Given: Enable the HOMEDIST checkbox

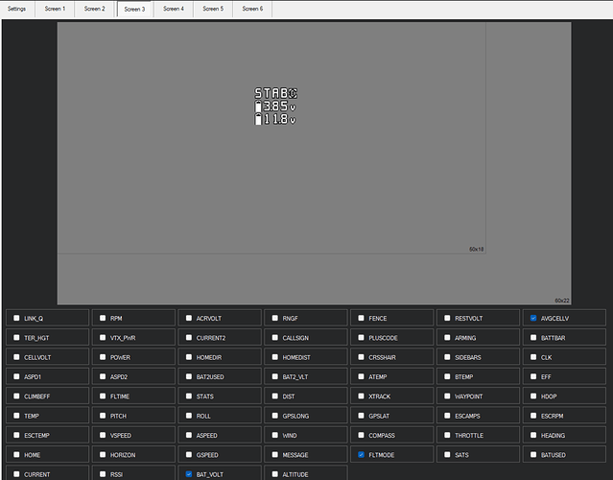Looking at the screenshot, I should click(x=274, y=357).
